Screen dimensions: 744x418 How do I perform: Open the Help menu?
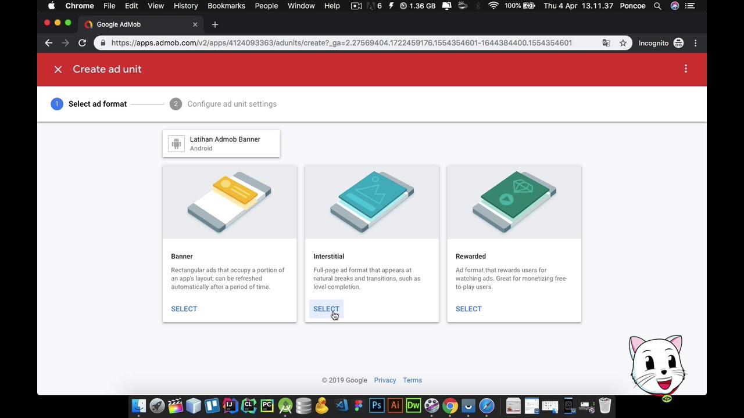coord(332,6)
